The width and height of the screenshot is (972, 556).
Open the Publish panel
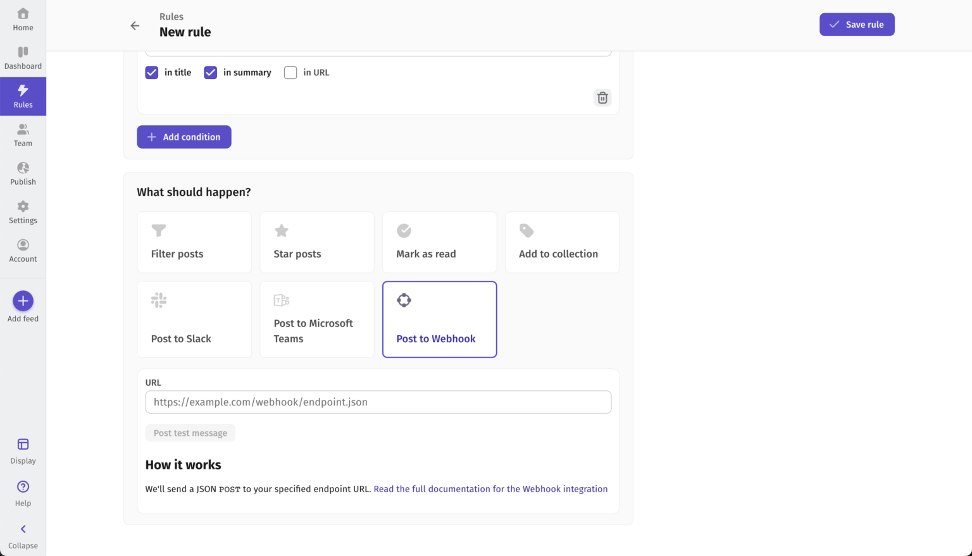click(23, 173)
